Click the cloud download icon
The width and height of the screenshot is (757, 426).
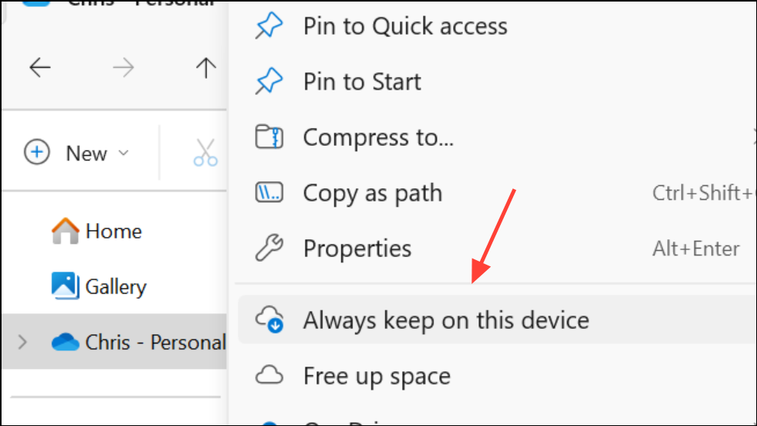[269, 319]
